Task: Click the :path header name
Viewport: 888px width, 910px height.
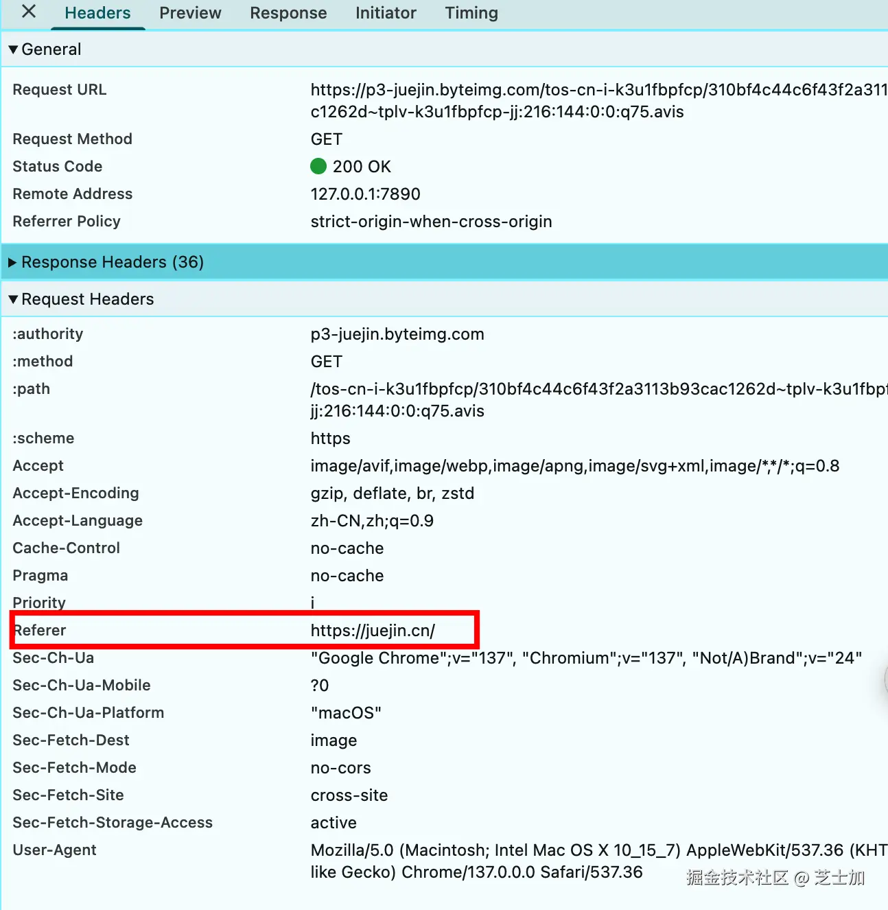Action: click(32, 389)
